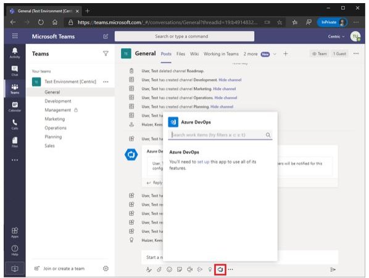The height and width of the screenshot is (278, 369).
Task: Open more messaging extensions ellipsis
Action: pos(231,269)
